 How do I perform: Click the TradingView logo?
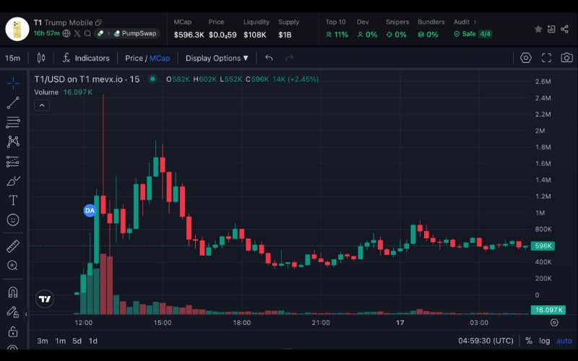click(45, 299)
